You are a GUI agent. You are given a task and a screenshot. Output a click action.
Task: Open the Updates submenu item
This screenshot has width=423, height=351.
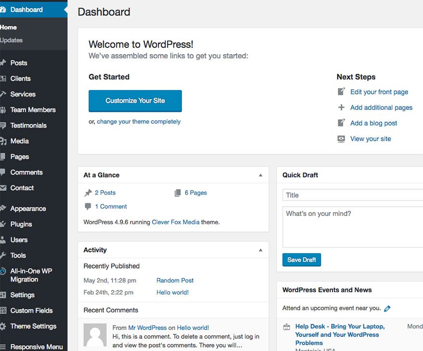12,40
